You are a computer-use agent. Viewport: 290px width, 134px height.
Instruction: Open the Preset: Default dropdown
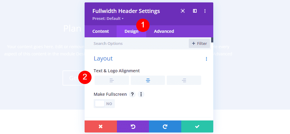pos(108,19)
